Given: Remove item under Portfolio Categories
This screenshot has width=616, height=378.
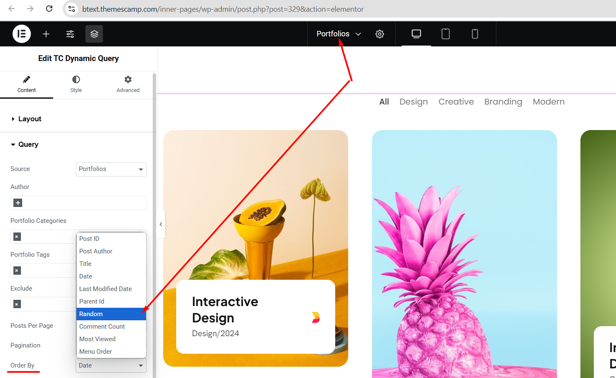Looking at the screenshot, I should (x=17, y=237).
